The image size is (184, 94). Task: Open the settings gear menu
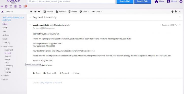pyautogui.click(x=181, y=2)
